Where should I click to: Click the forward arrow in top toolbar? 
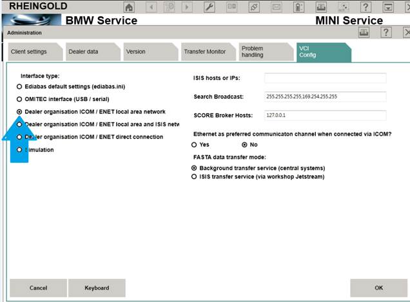click(x=187, y=7)
